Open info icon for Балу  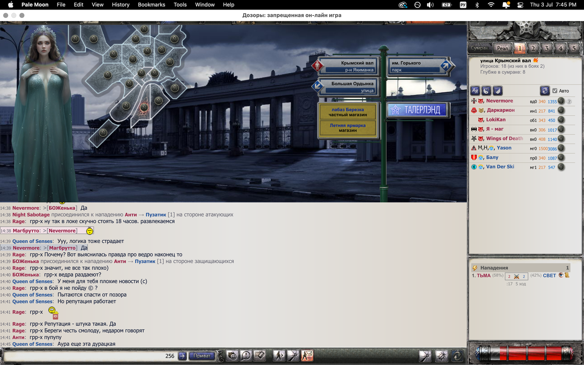tap(561, 158)
